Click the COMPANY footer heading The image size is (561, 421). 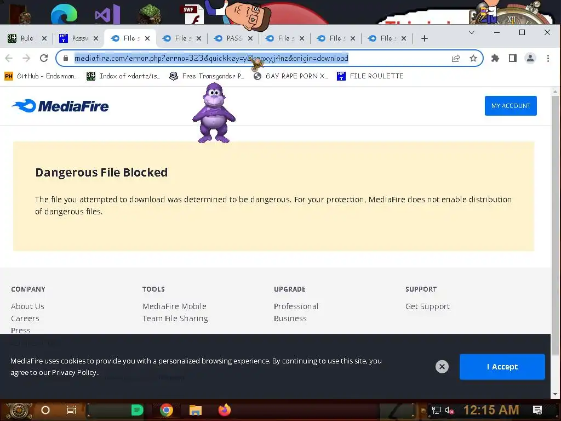[x=28, y=289]
